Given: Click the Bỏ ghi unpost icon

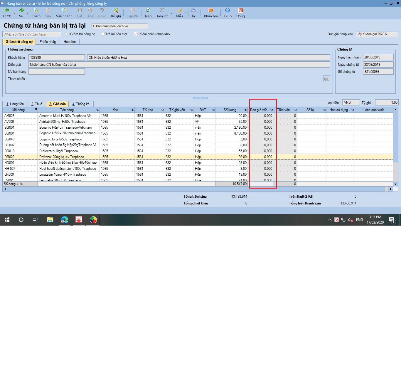Looking at the screenshot, I should (116, 10).
